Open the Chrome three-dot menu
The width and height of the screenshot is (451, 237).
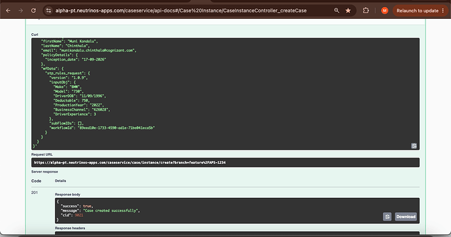[x=443, y=10]
